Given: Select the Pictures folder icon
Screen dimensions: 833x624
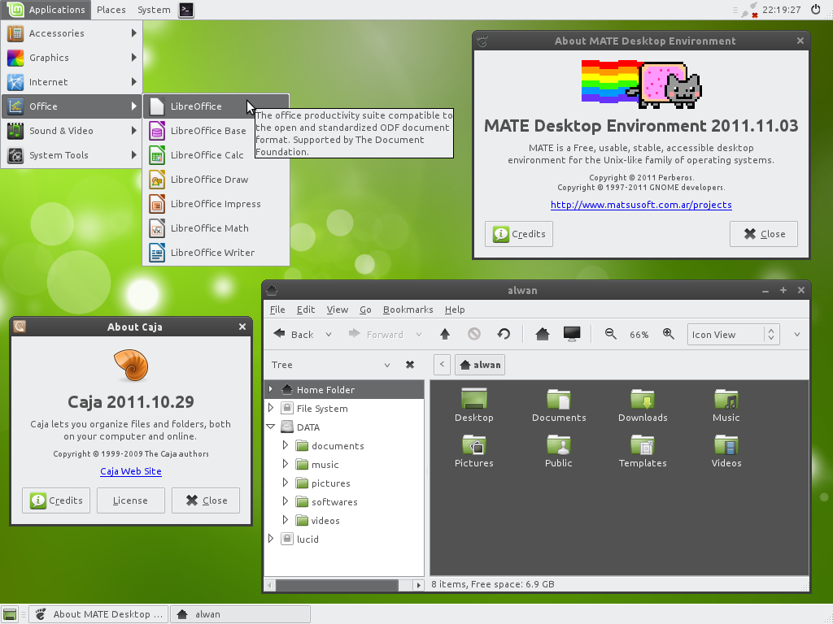Looking at the screenshot, I should pos(474,451).
